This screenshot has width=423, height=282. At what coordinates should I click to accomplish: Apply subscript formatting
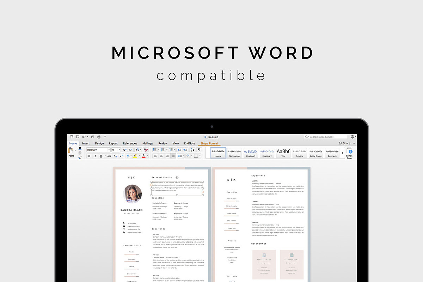click(115, 156)
